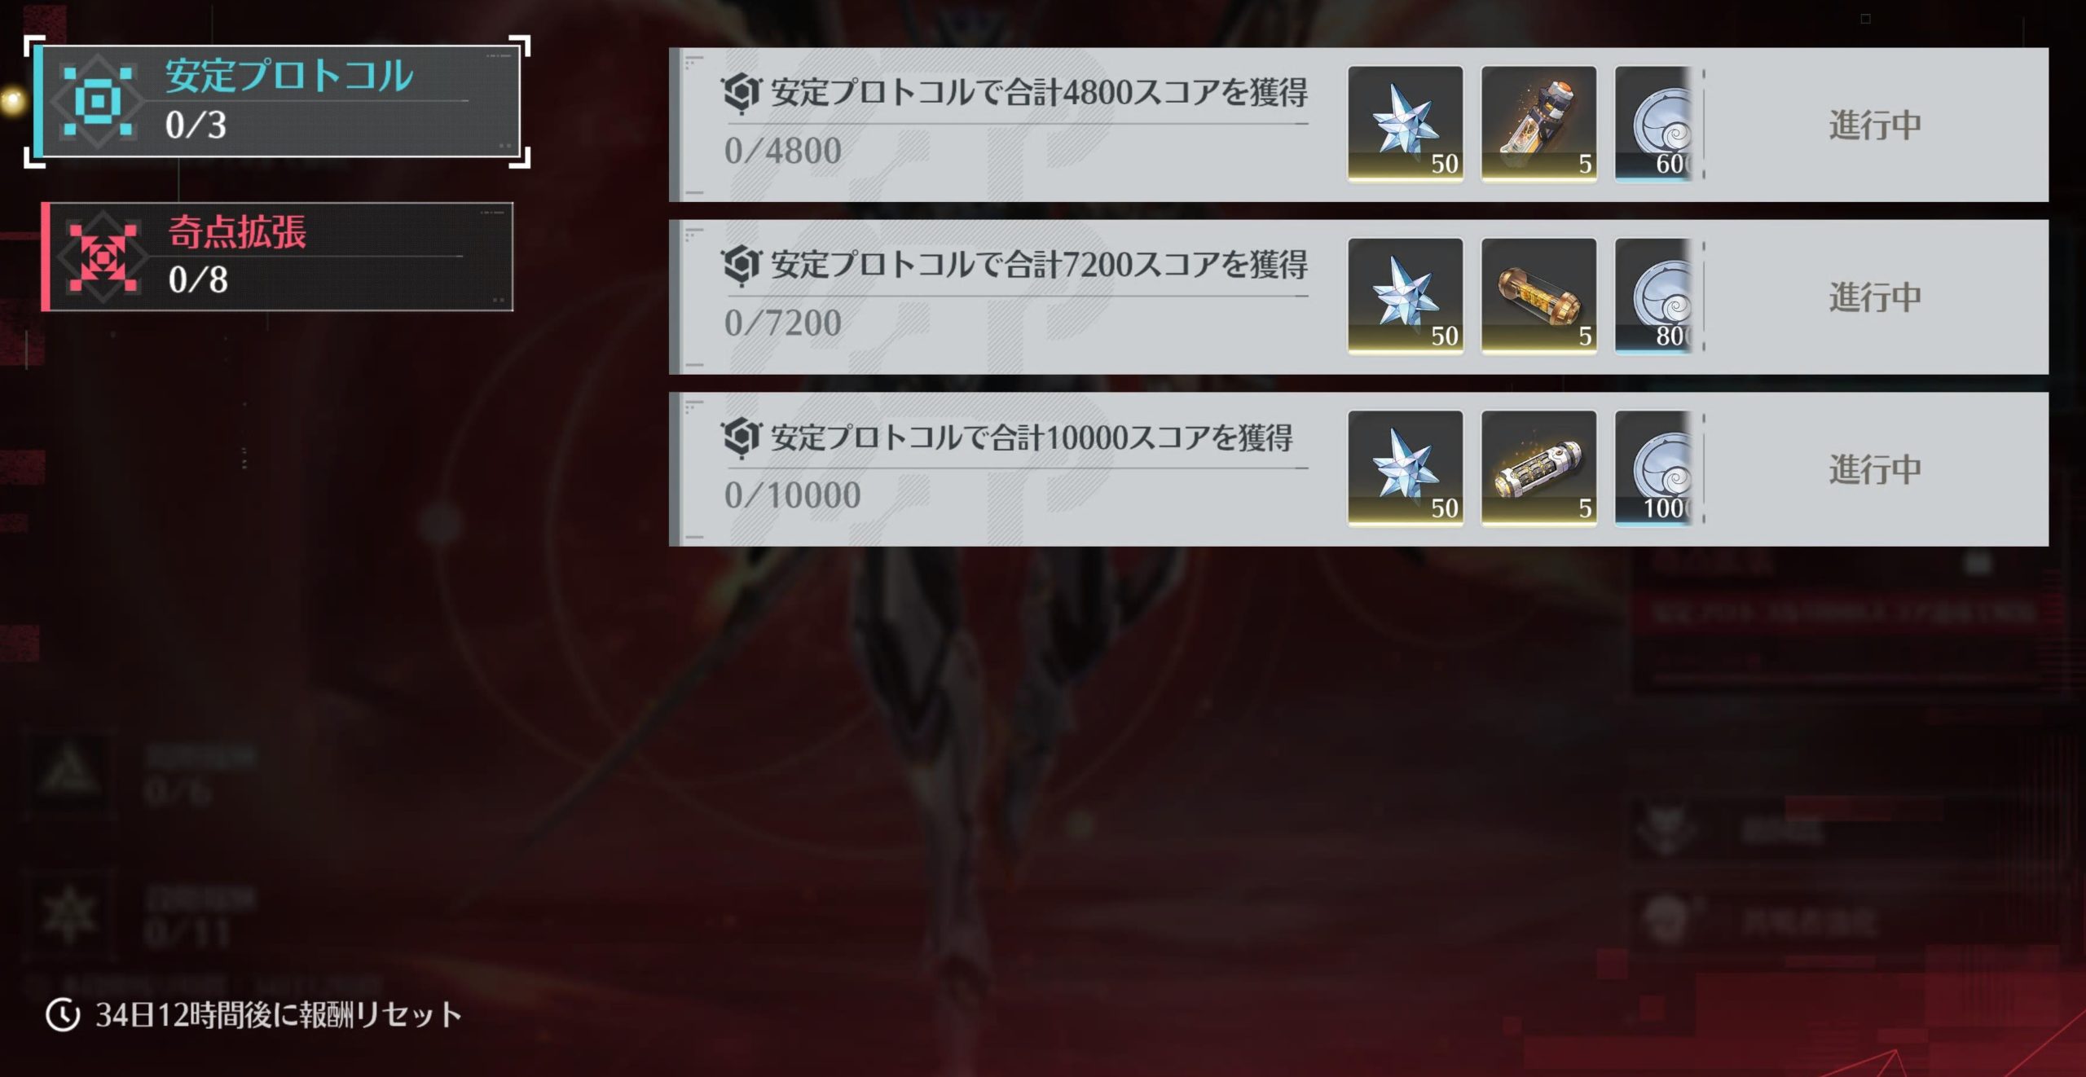Click 進行中 status for 4800 score mission
The width and height of the screenshot is (2086, 1077).
click(x=1875, y=125)
